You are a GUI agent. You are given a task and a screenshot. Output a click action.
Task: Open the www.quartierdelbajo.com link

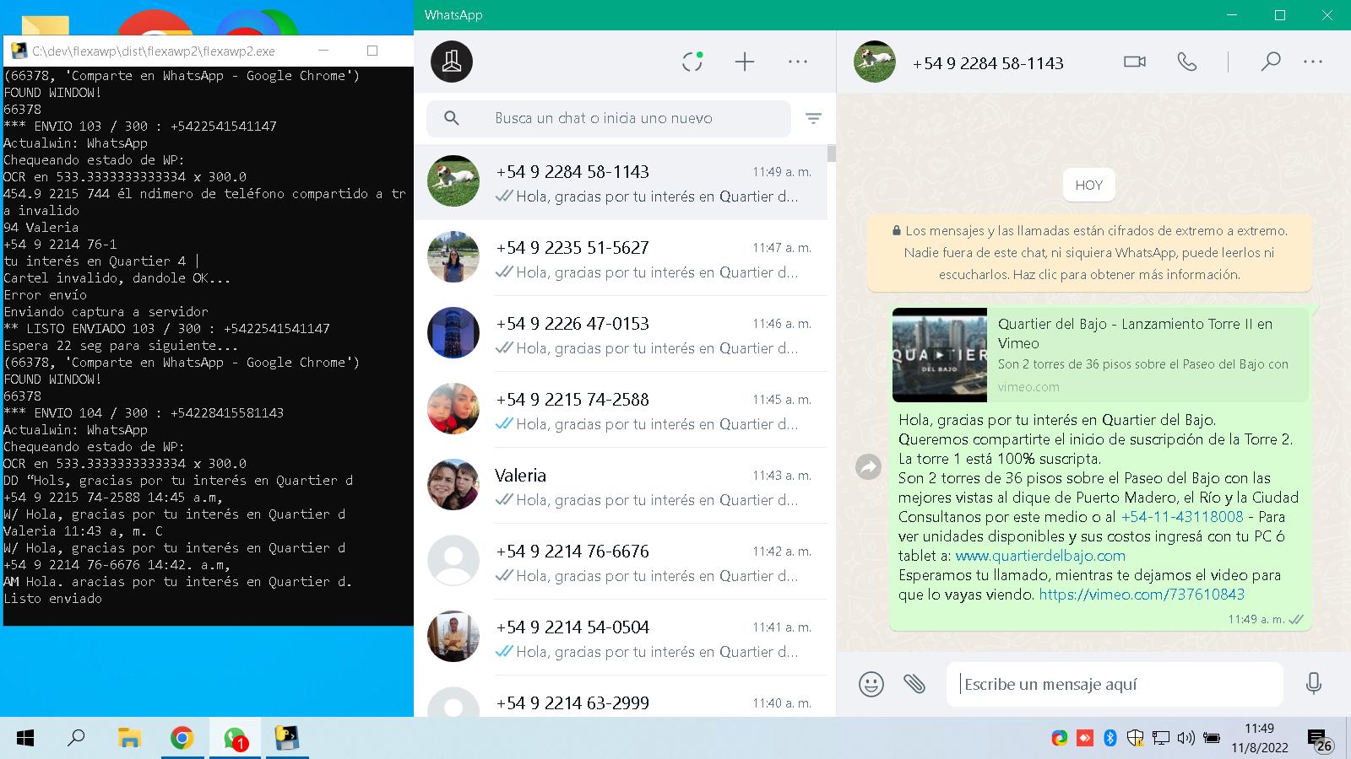[x=1040, y=556]
